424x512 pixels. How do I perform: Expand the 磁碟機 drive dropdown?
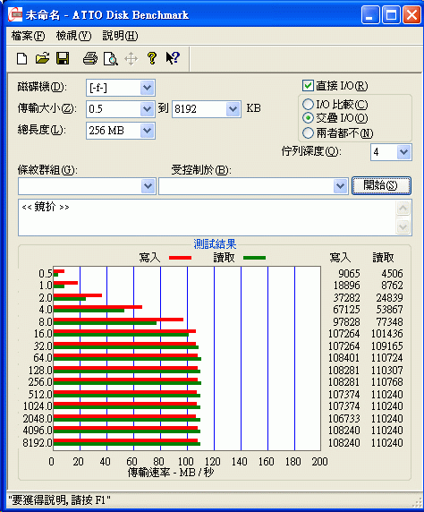148,88
